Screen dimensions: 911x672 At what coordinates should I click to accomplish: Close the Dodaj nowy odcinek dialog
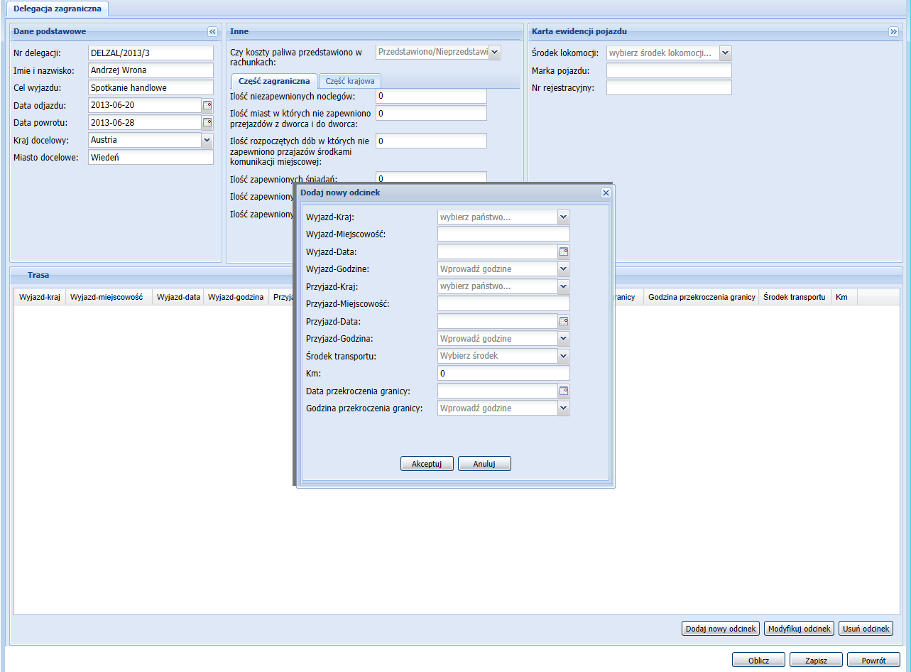click(x=606, y=193)
